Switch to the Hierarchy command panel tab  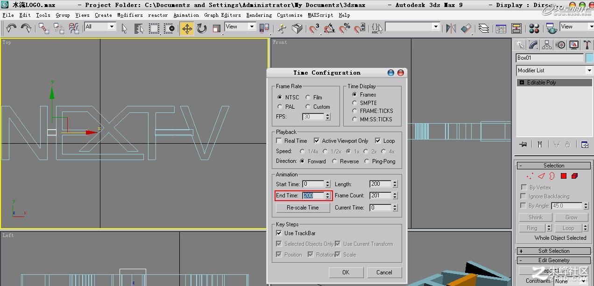pos(547,45)
